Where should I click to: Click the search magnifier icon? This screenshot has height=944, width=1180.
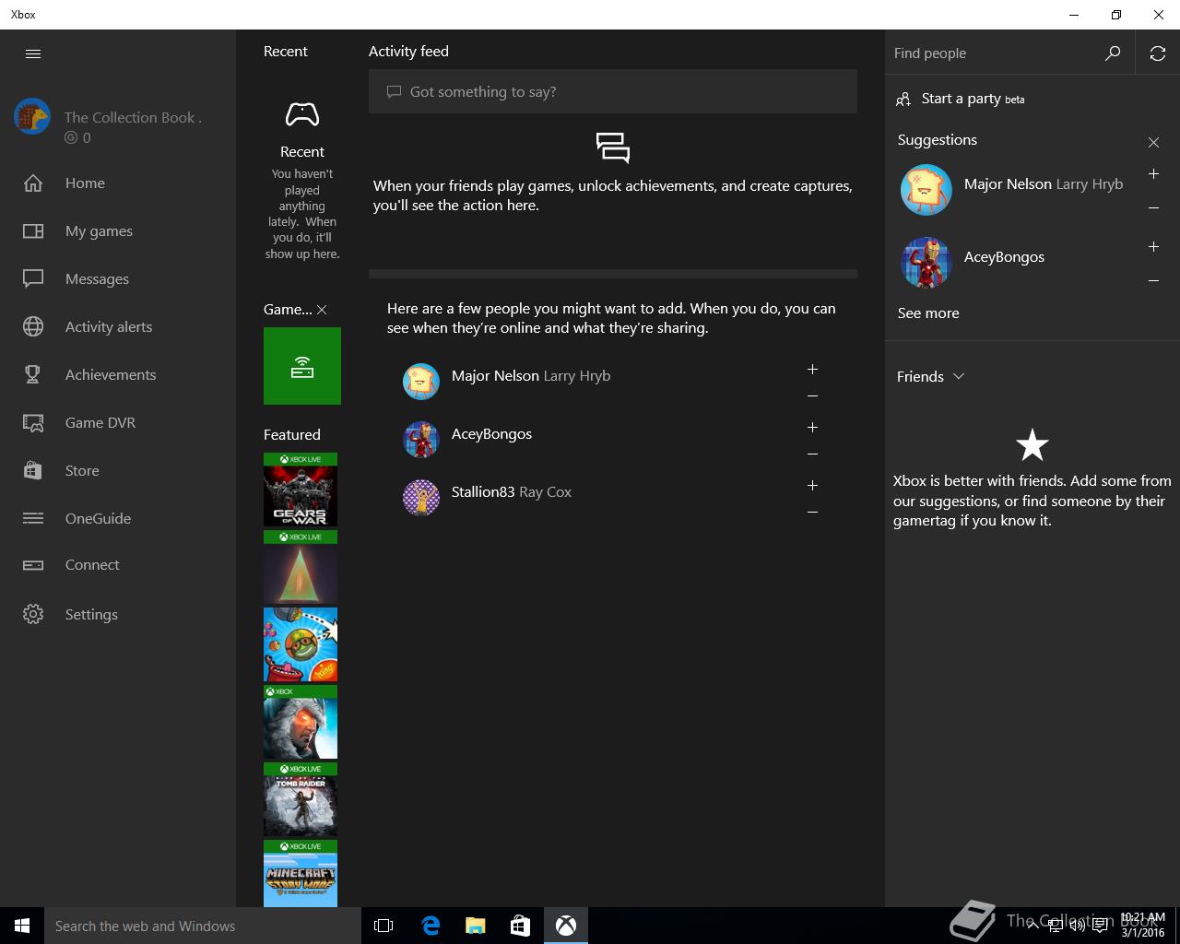tap(1113, 53)
